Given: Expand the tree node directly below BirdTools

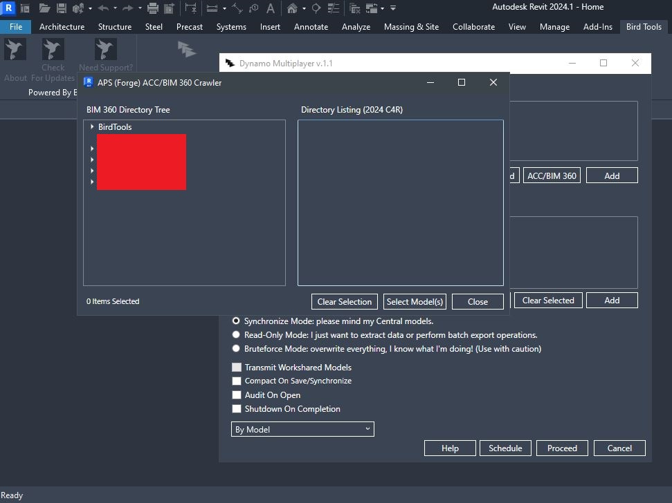Looking at the screenshot, I should (x=92, y=149).
